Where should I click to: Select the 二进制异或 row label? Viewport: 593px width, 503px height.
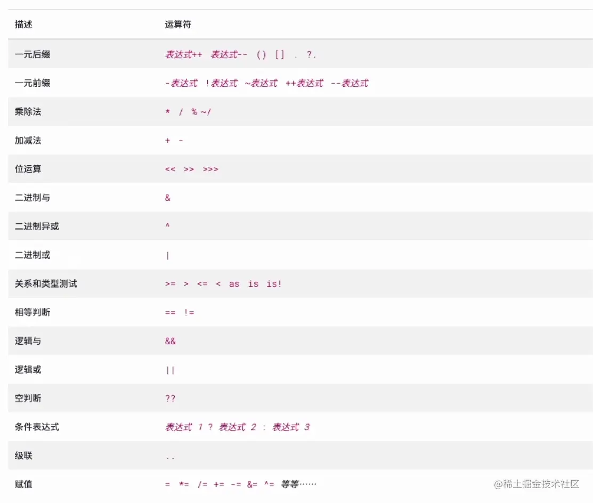37,226
